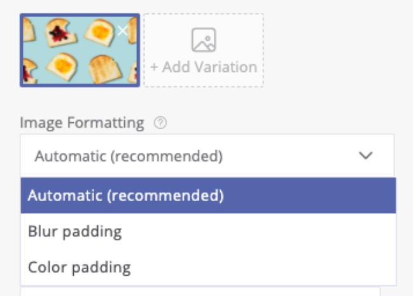Remove the toast image with the X icon
This screenshot has width=413, height=296.
point(122,30)
